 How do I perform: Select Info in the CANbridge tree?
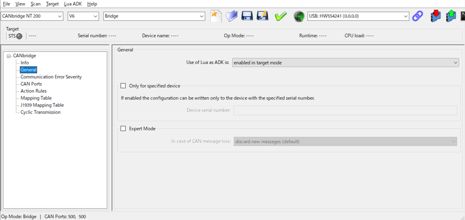point(25,63)
